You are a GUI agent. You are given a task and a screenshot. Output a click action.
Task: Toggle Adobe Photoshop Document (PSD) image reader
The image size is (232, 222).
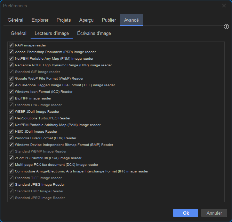[11, 52]
